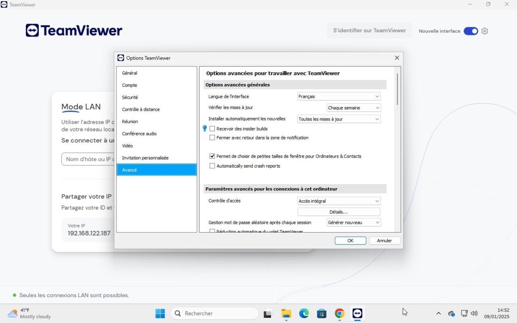The height and width of the screenshot is (323, 517).
Task: Open Microsoft Edge from the taskbar
Action: [304, 313]
